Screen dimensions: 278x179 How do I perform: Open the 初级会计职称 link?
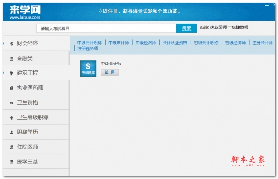pos(206,43)
